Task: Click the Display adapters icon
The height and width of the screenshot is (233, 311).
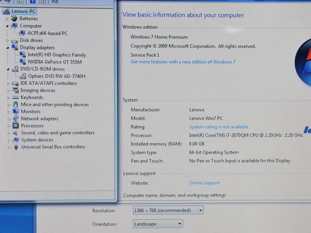Action: point(14,47)
